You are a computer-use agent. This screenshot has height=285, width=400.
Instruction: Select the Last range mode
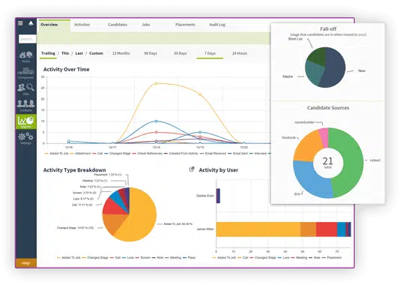[79, 53]
